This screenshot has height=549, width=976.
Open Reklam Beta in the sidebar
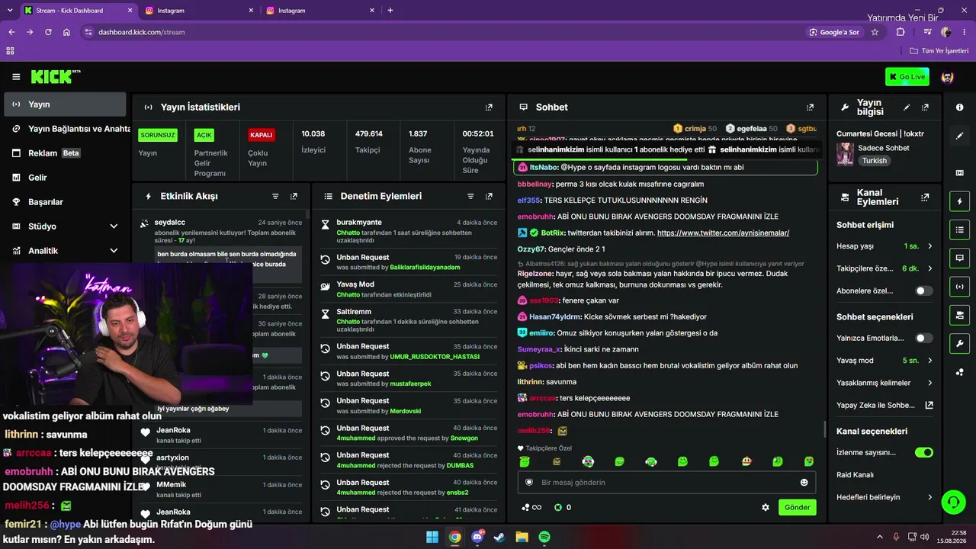pos(65,153)
